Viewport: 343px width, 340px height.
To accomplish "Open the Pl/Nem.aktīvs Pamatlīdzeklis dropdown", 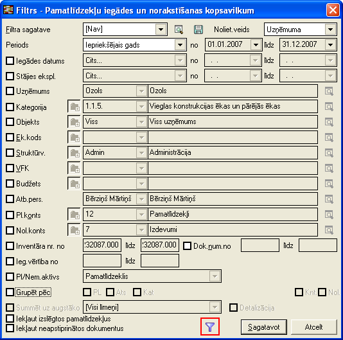I will (215, 276).
